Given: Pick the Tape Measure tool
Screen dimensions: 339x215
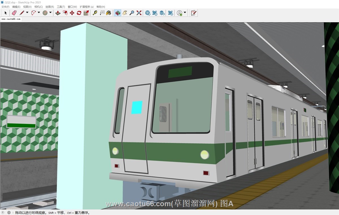Looking at the screenshot, I should coord(95,13).
